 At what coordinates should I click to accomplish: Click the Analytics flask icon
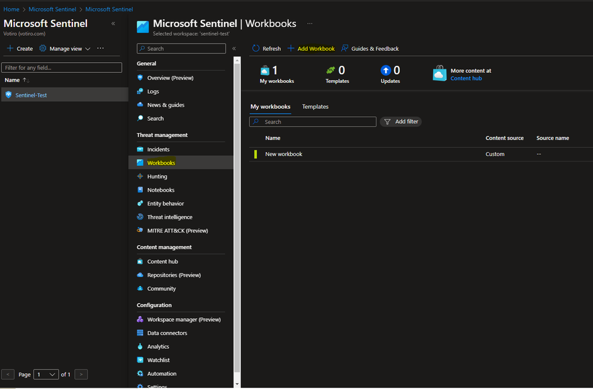tap(140, 346)
